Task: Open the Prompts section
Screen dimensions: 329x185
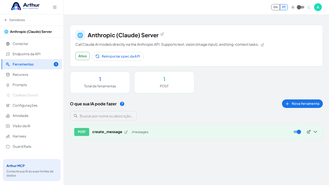Action: coord(32,85)
